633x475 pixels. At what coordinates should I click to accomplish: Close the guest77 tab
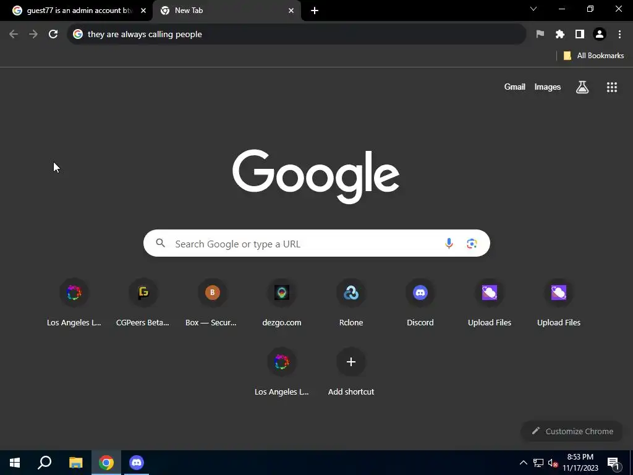[143, 11]
